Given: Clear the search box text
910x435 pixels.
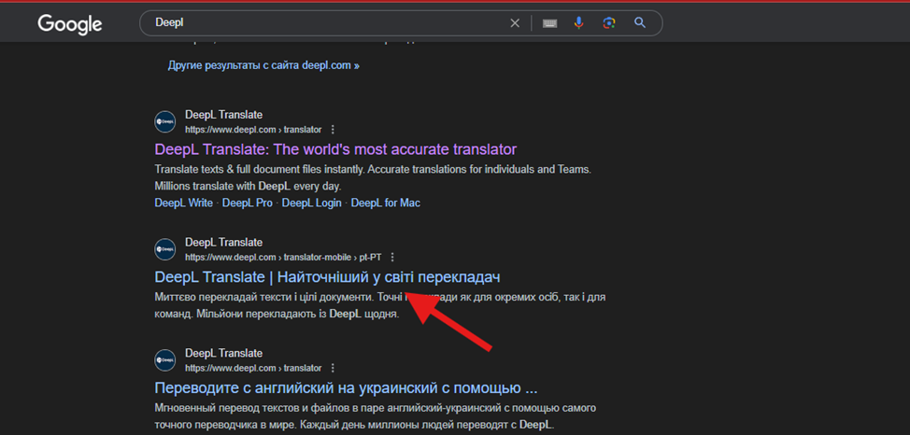Looking at the screenshot, I should (x=515, y=23).
